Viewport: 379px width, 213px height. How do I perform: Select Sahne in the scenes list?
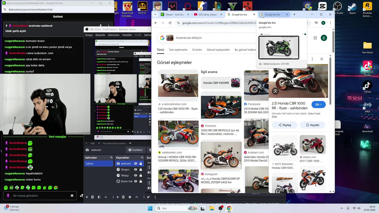pos(99,164)
